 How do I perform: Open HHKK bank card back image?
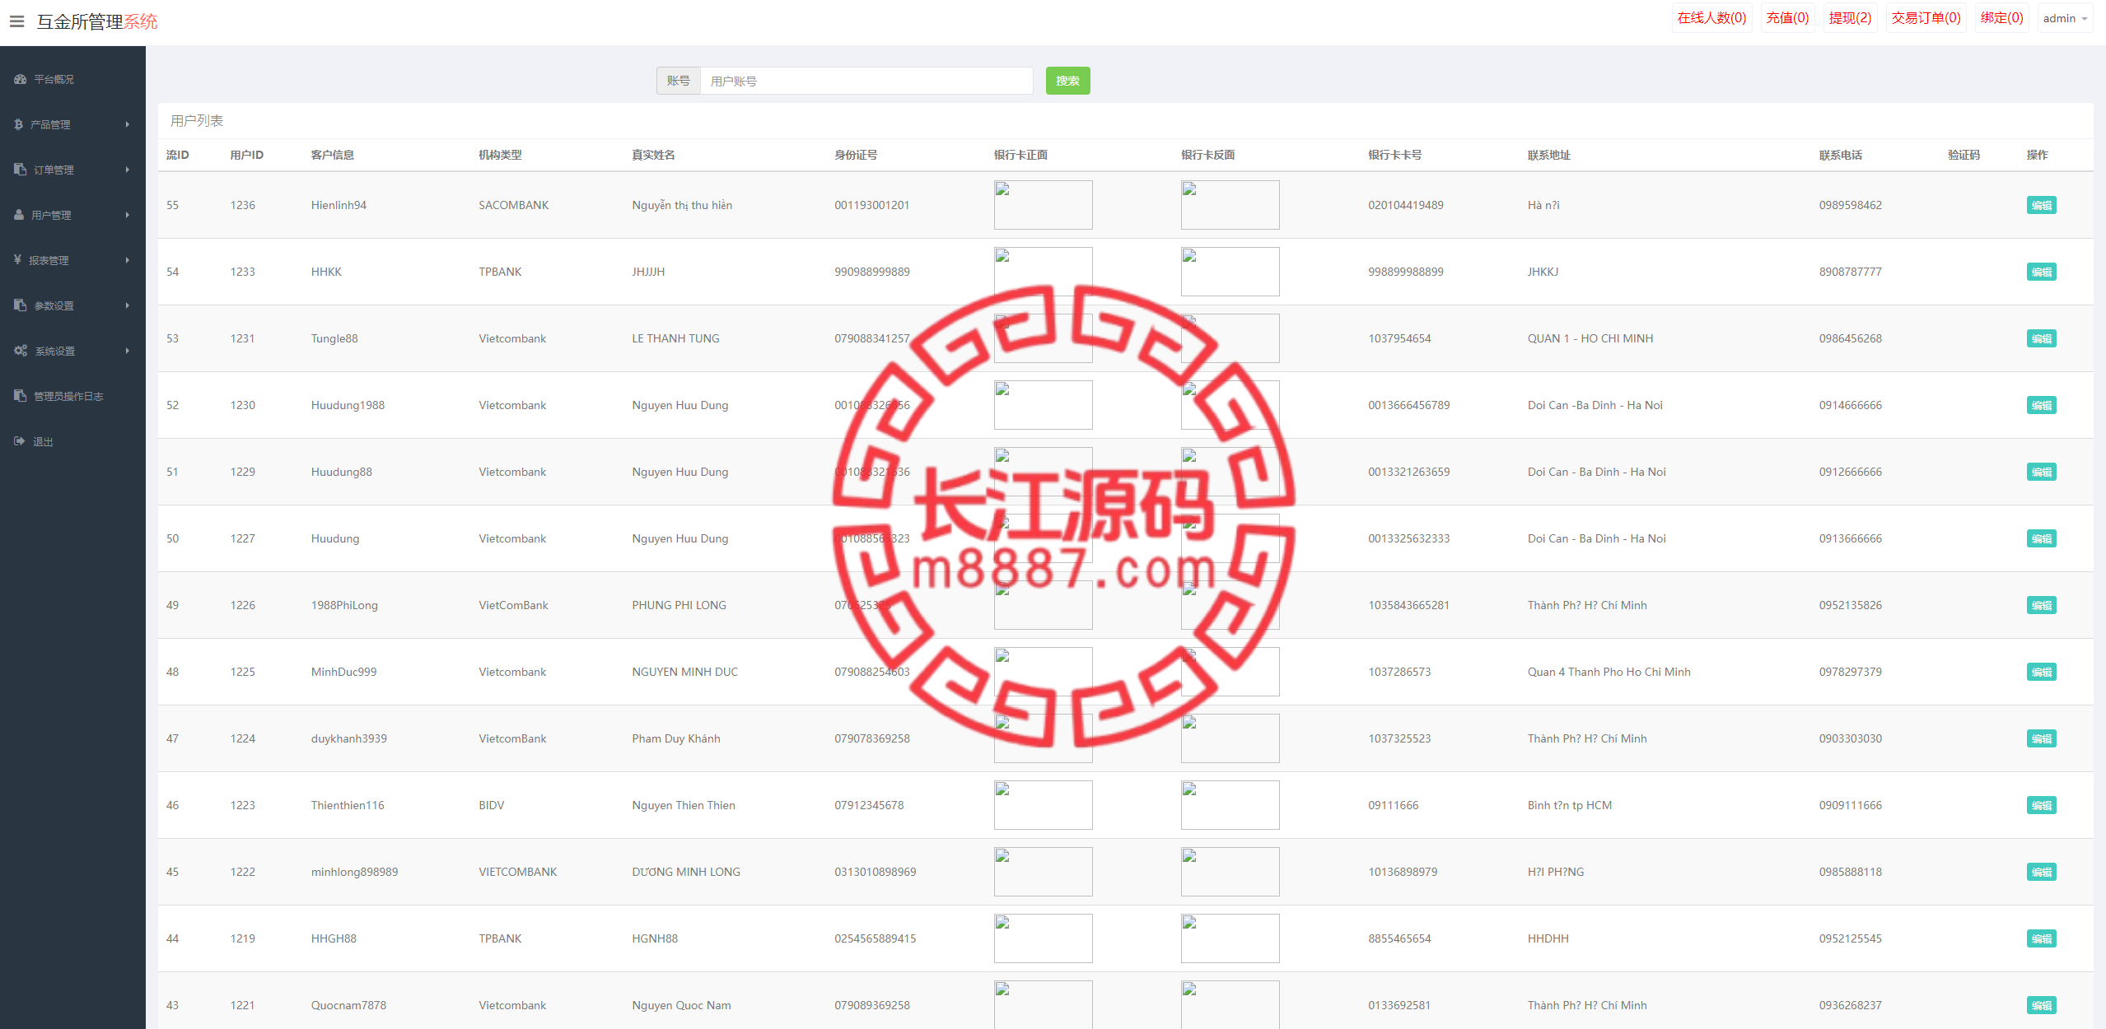pyautogui.click(x=1230, y=272)
